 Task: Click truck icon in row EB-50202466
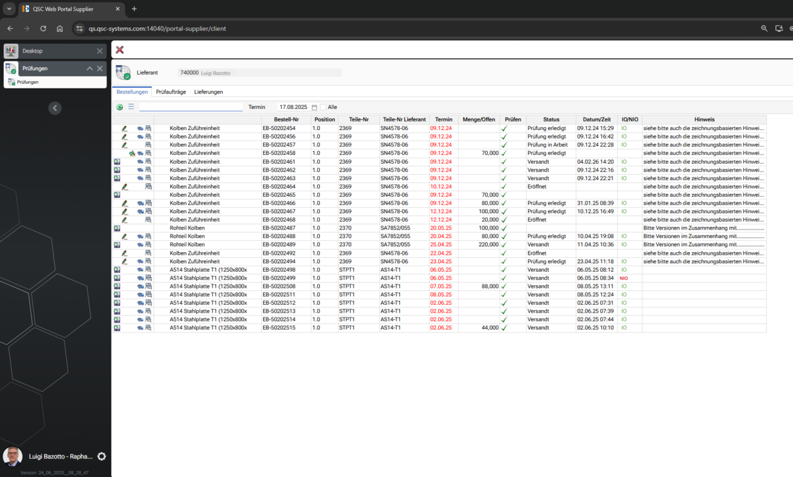tap(141, 203)
